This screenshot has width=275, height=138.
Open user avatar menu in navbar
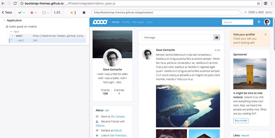[267, 22]
